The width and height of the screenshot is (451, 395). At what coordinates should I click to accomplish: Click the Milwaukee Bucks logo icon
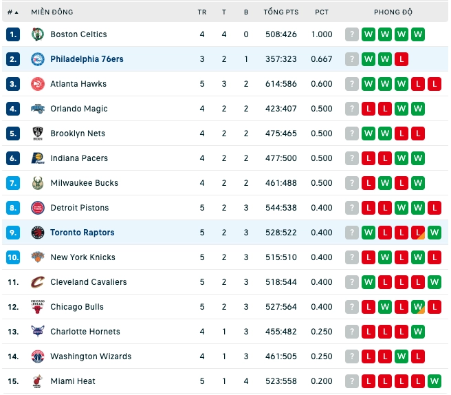[x=38, y=183]
